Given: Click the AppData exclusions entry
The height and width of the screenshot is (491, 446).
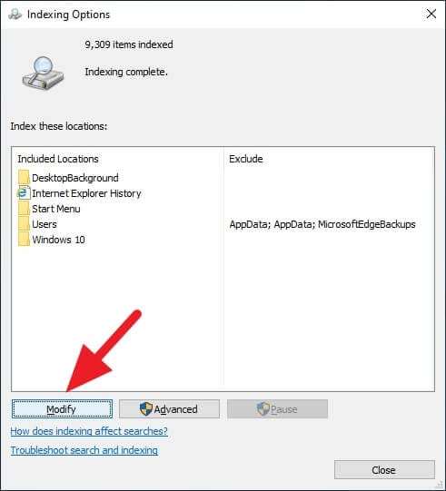Looking at the screenshot, I should tap(322, 224).
